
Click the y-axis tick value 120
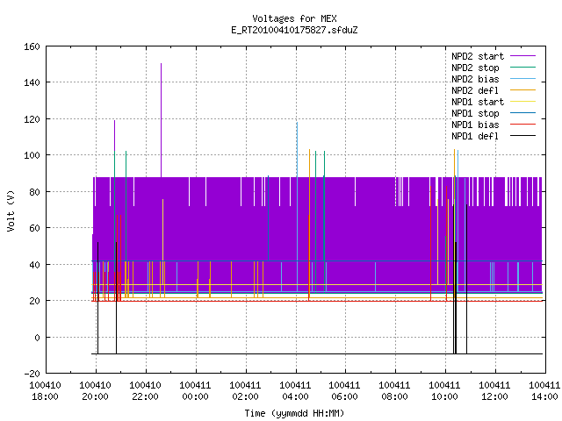pos(32,119)
